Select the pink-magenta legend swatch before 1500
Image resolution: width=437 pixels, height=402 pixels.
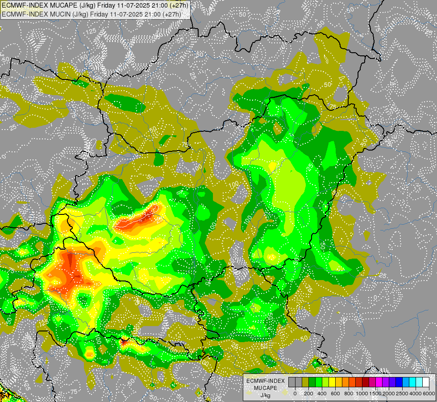coord(372,382)
